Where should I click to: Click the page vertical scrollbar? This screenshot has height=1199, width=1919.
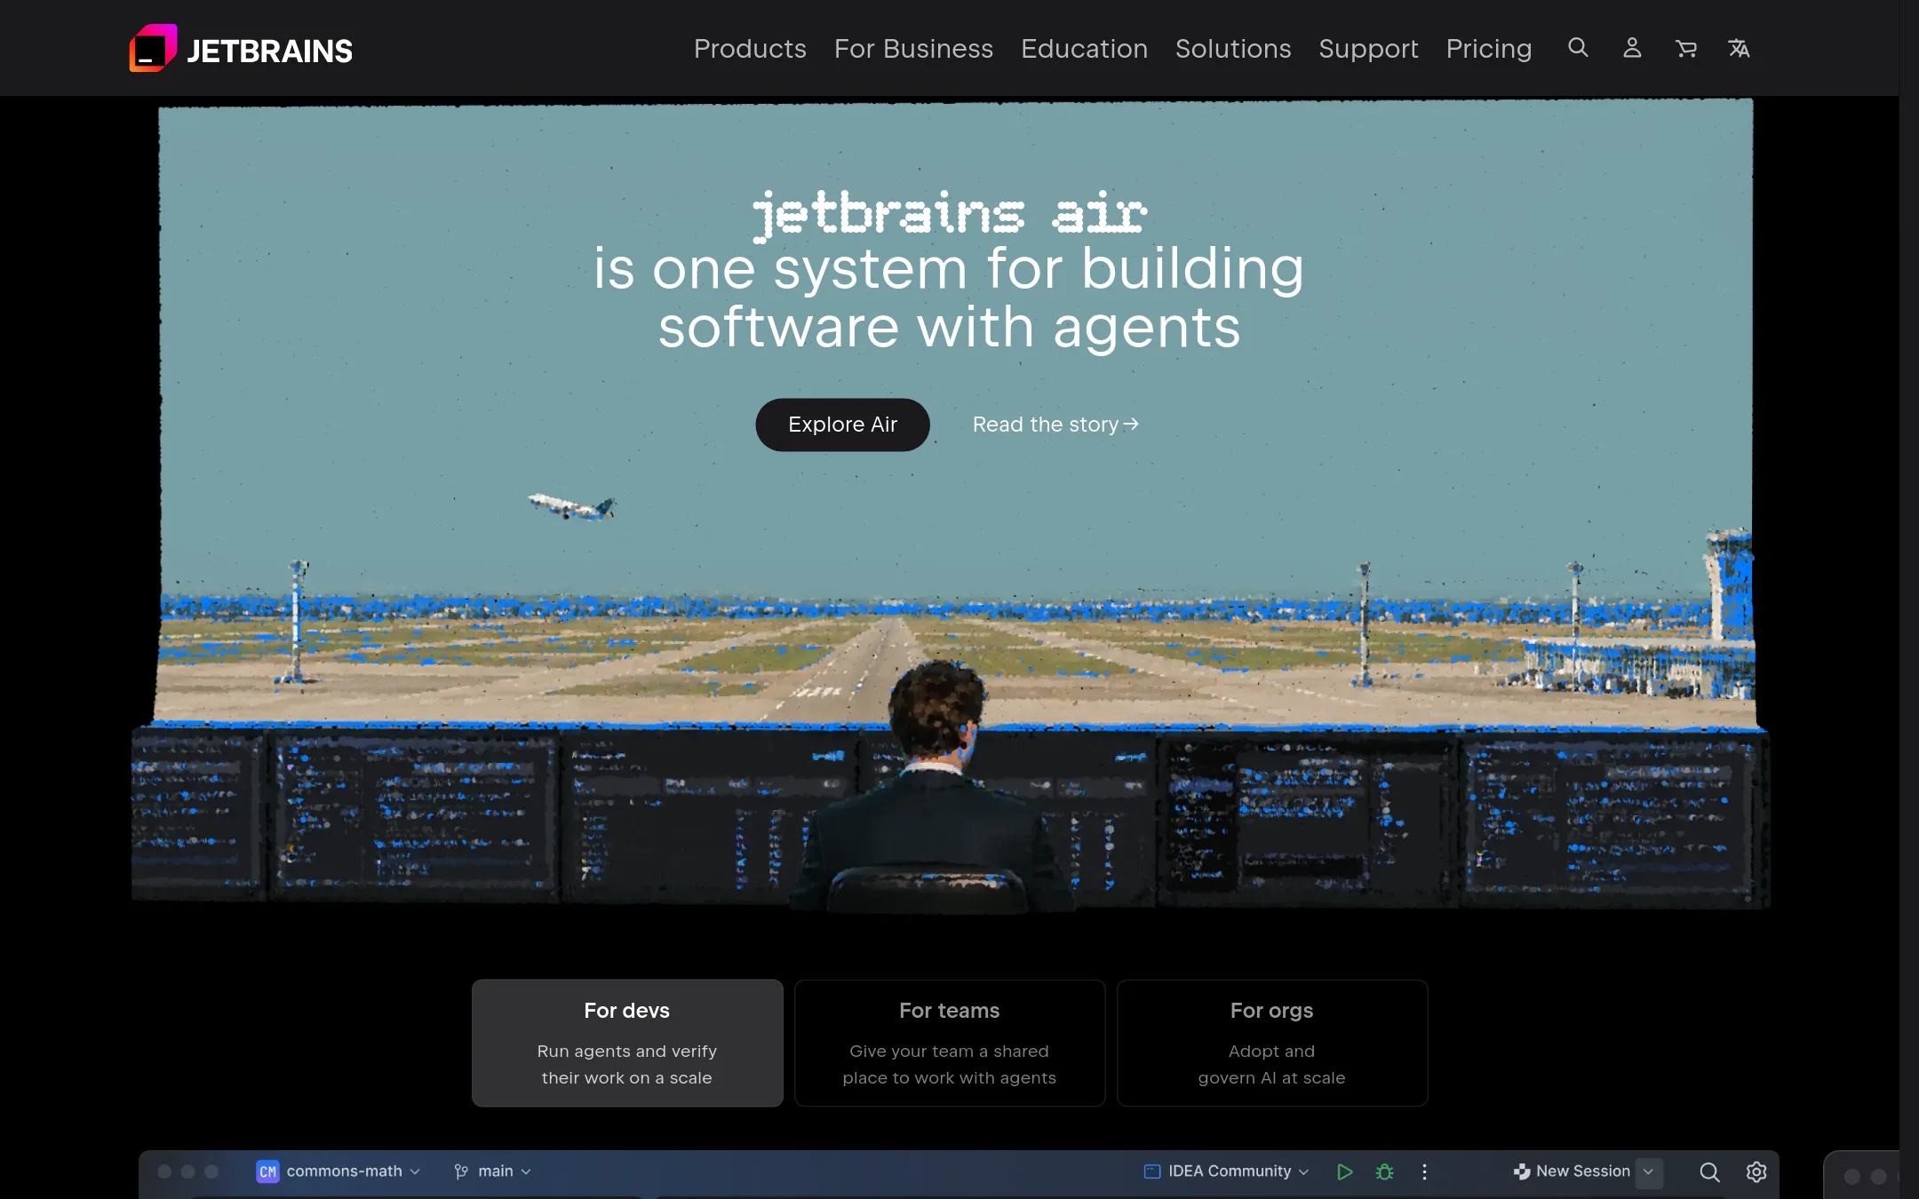[1909, 599]
